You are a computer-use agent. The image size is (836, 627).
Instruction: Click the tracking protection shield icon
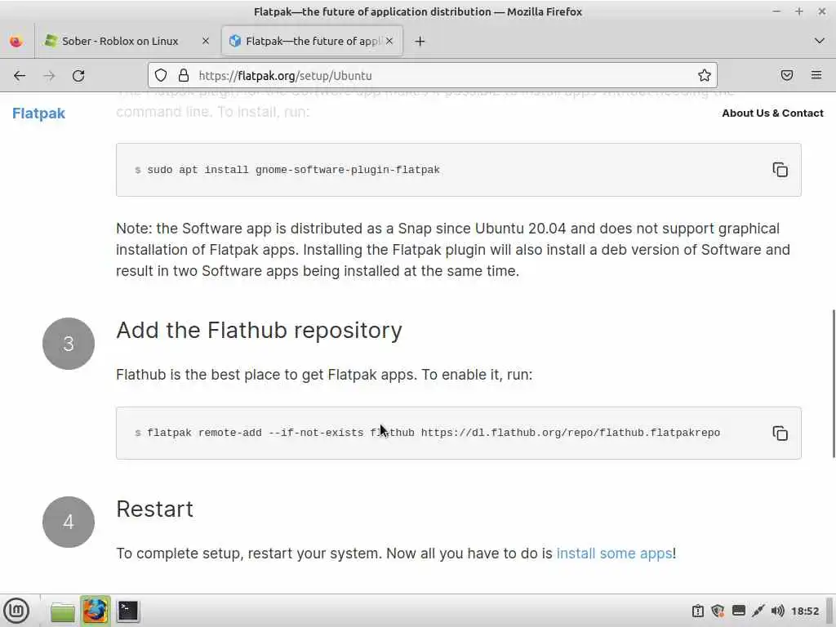tap(161, 76)
